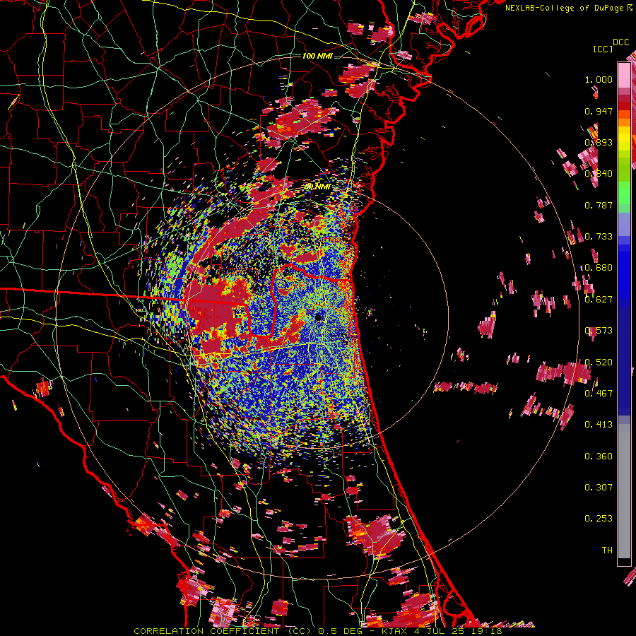636x636 pixels.
Task: Click the NEXLAB-College of DuPage label
Action: (568, 8)
